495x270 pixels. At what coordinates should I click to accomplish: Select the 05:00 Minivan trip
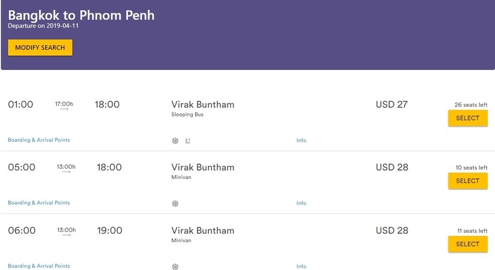click(x=467, y=181)
